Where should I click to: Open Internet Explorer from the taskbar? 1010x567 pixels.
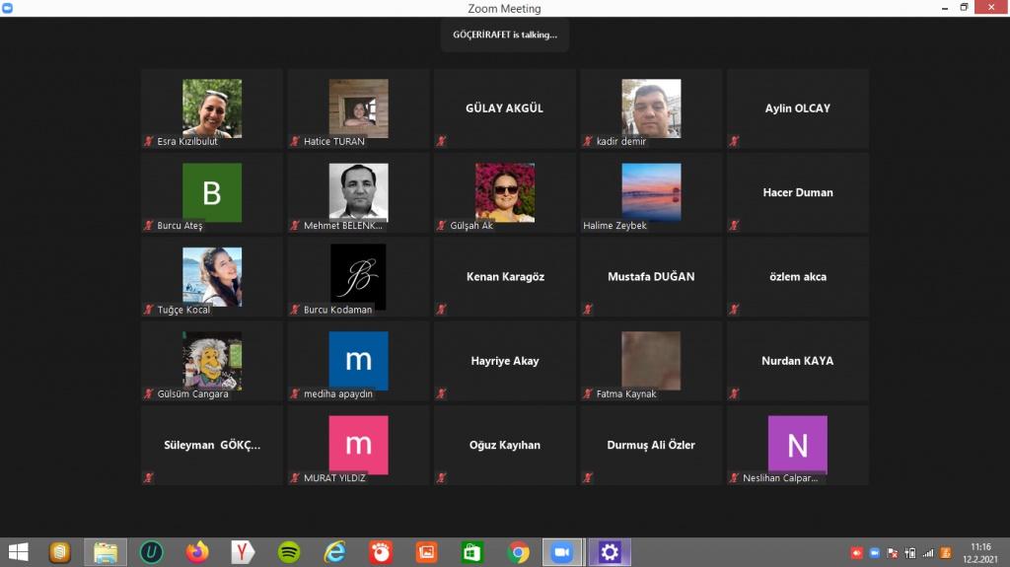(x=335, y=552)
